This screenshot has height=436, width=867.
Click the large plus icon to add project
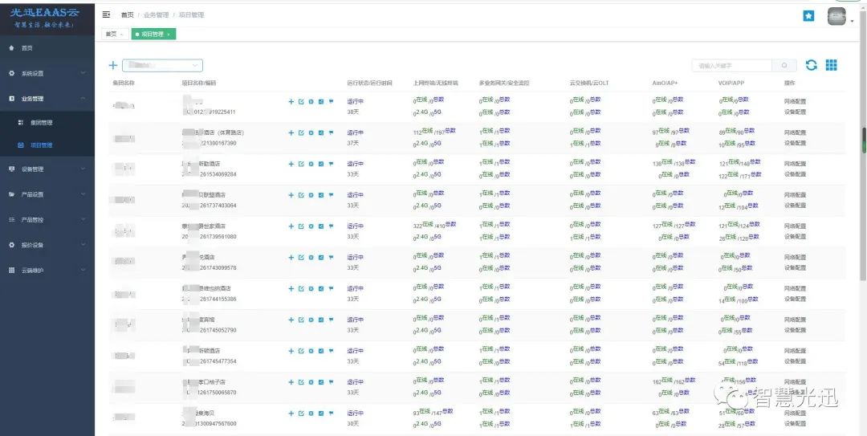pos(113,65)
